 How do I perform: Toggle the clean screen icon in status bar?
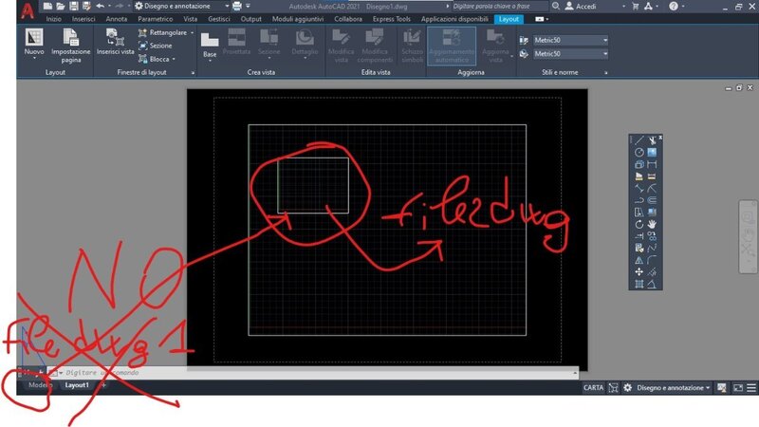click(738, 388)
